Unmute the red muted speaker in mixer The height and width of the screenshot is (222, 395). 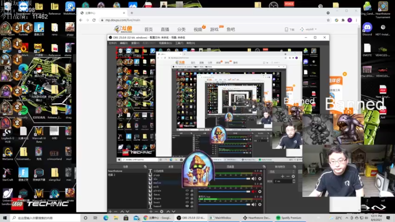(x=254, y=191)
